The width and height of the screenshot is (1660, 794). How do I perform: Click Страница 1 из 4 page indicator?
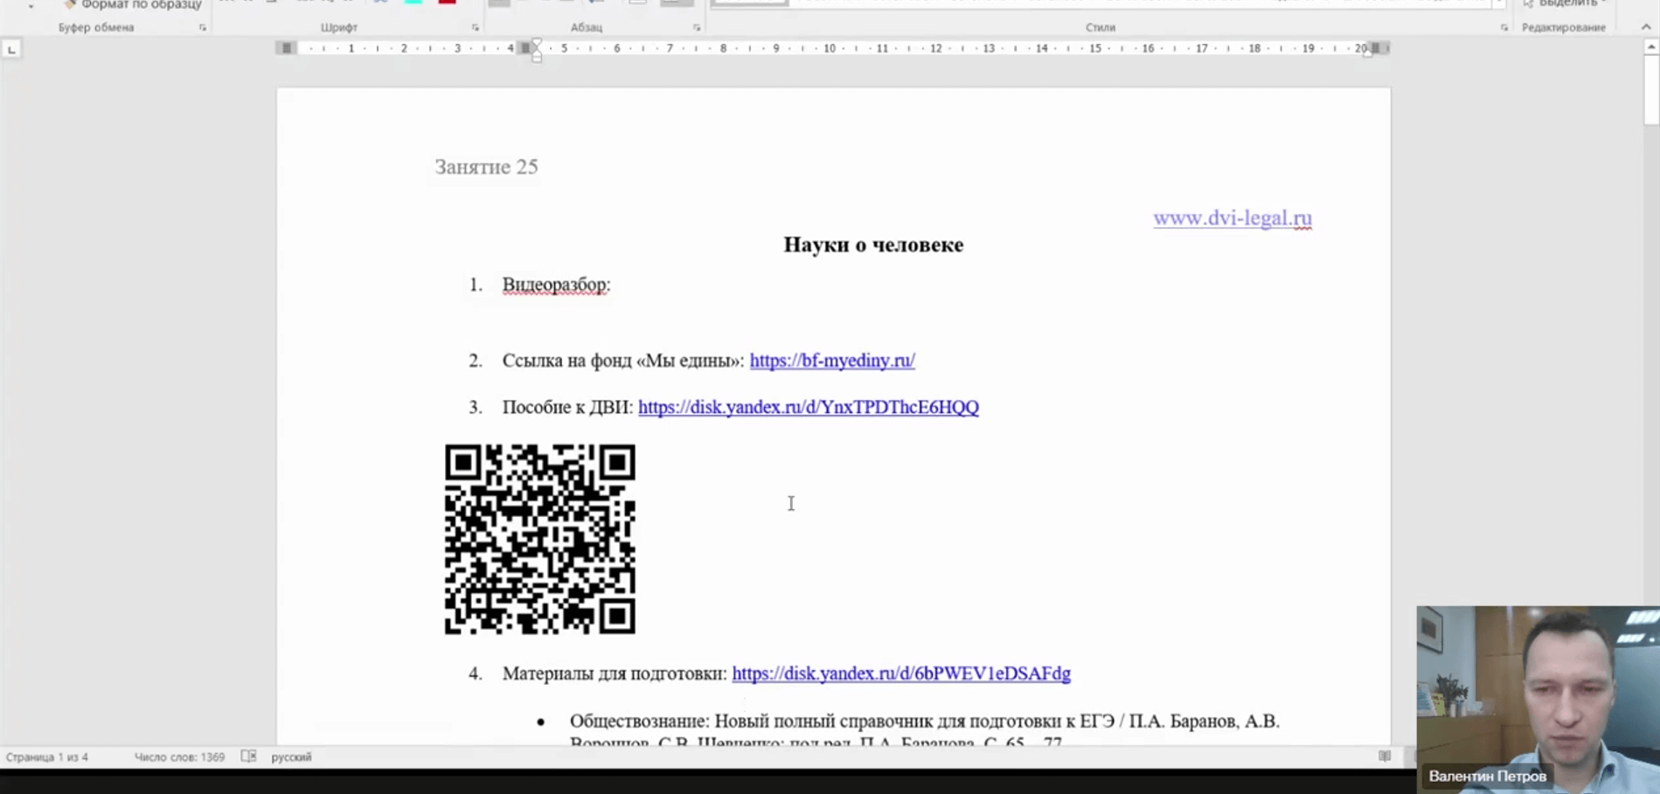pyautogui.click(x=48, y=757)
